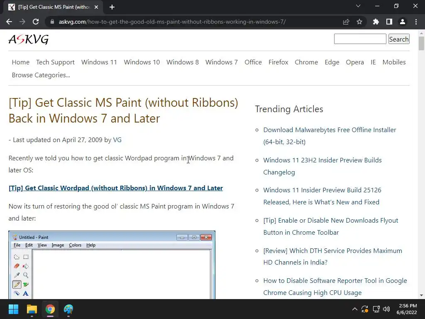Select the Get Classic MS Paint tab
425x319 pixels.
(x=54, y=7)
